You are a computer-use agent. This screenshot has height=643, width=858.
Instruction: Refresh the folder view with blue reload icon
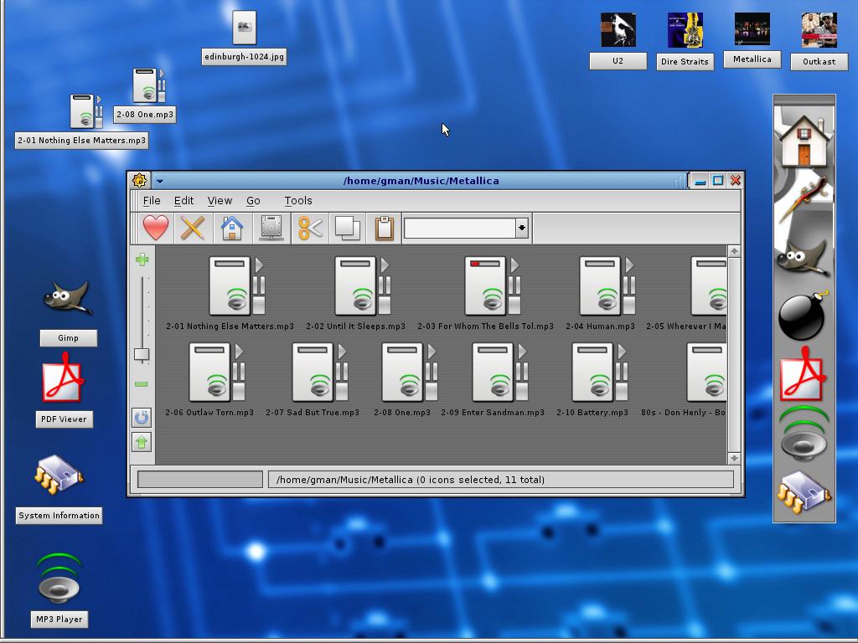pyautogui.click(x=142, y=418)
